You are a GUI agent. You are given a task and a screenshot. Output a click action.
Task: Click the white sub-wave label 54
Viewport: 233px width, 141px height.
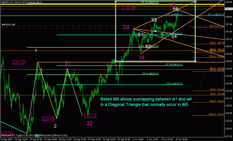click(x=174, y=36)
